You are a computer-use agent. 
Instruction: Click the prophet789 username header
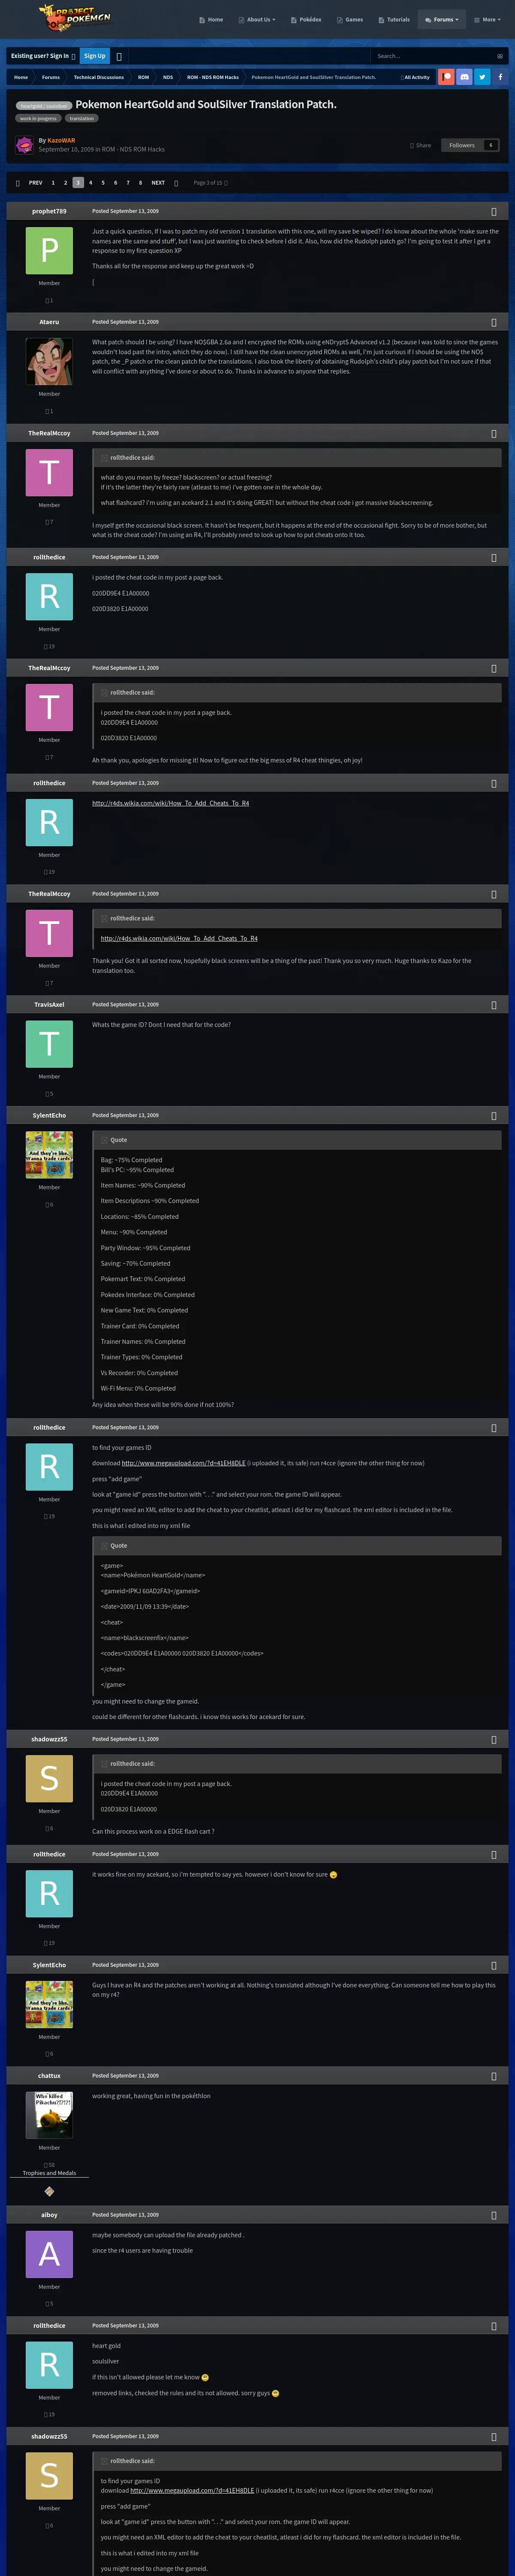click(x=49, y=211)
